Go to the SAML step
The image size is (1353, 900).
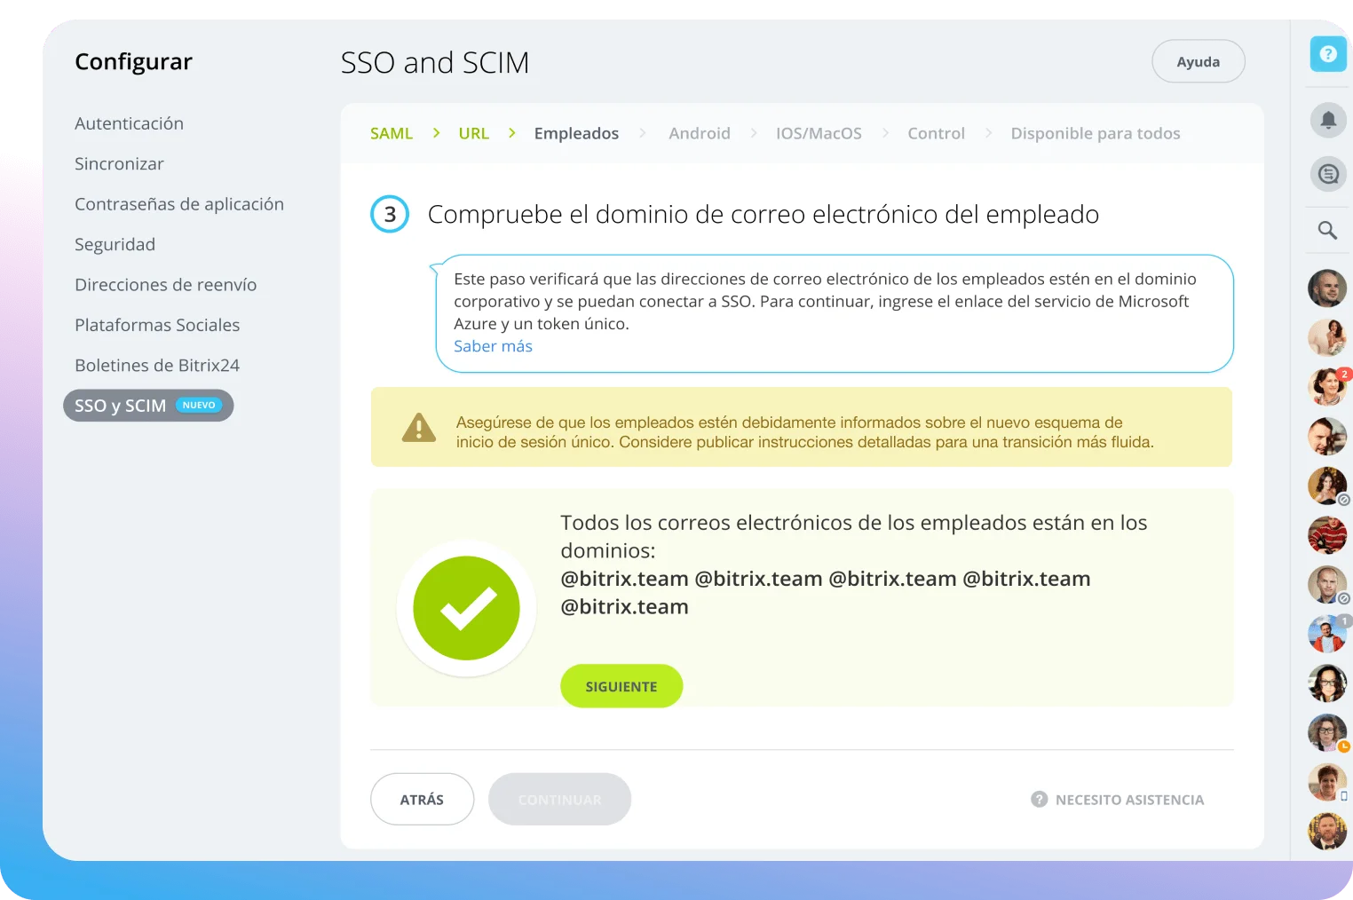coord(392,133)
